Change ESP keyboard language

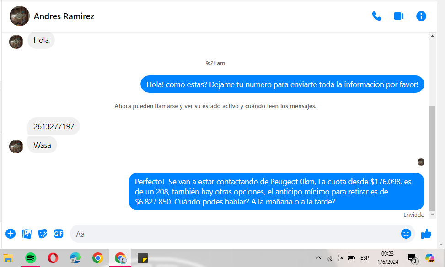(x=365, y=258)
